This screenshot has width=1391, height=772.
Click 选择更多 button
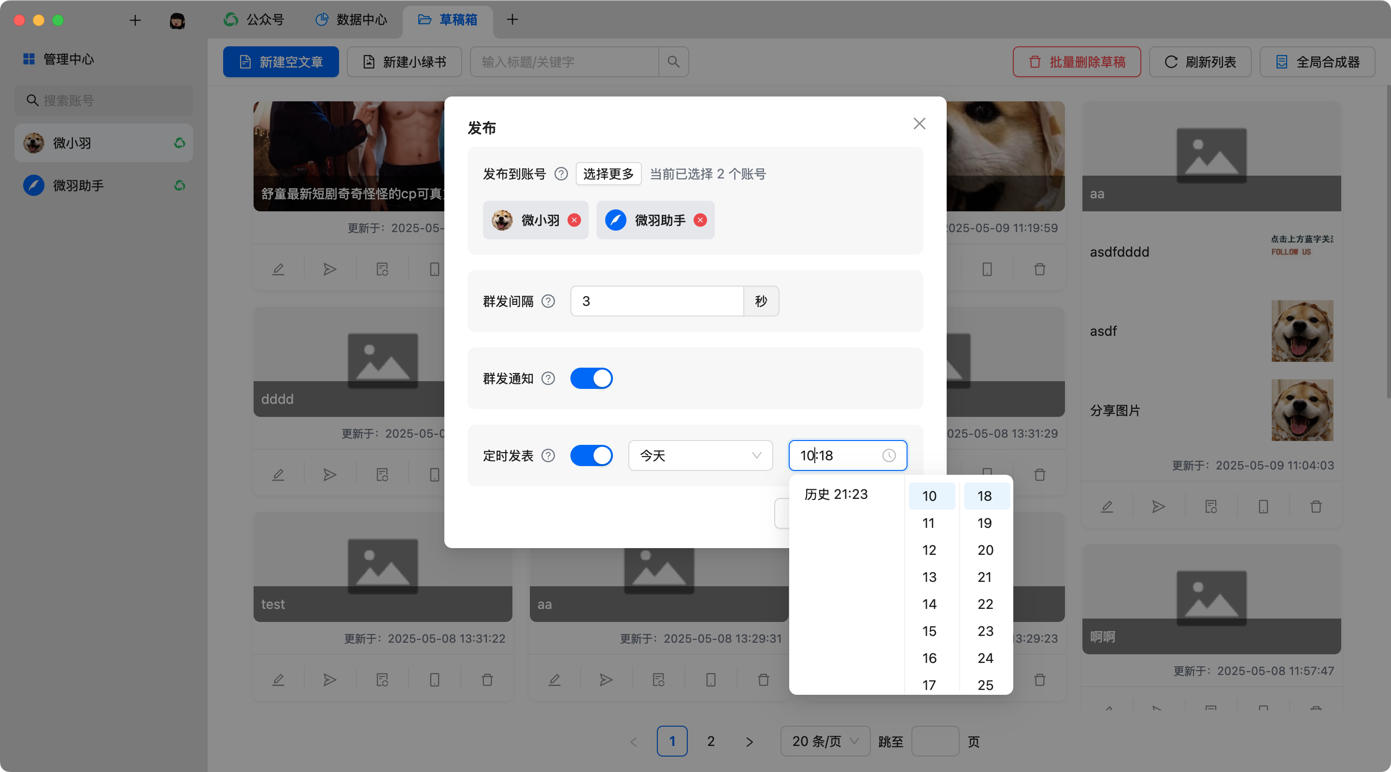(x=609, y=174)
